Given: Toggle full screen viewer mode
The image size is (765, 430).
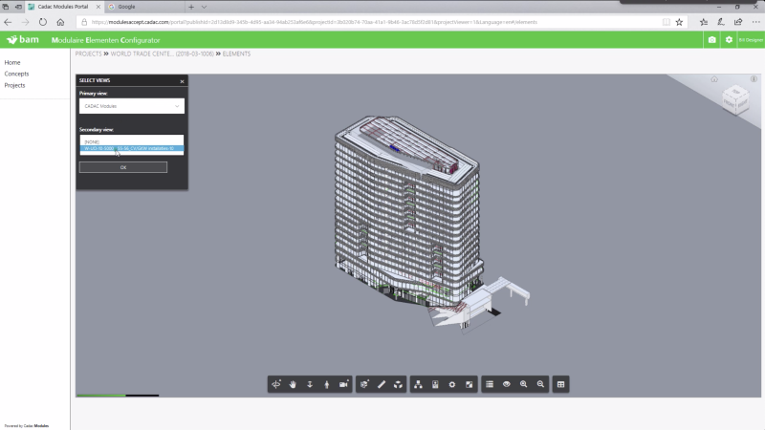Looking at the screenshot, I should click(x=470, y=384).
